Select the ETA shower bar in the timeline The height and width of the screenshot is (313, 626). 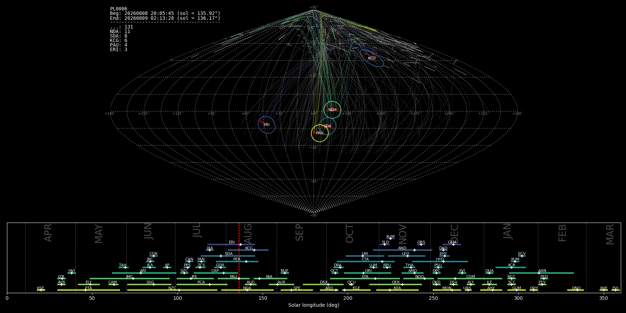(x=89, y=290)
